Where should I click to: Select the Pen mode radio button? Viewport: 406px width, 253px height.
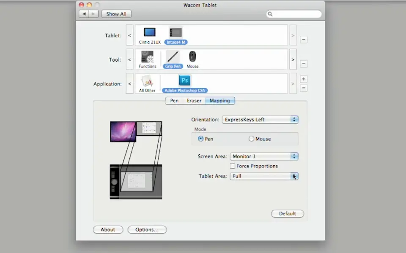pos(200,139)
